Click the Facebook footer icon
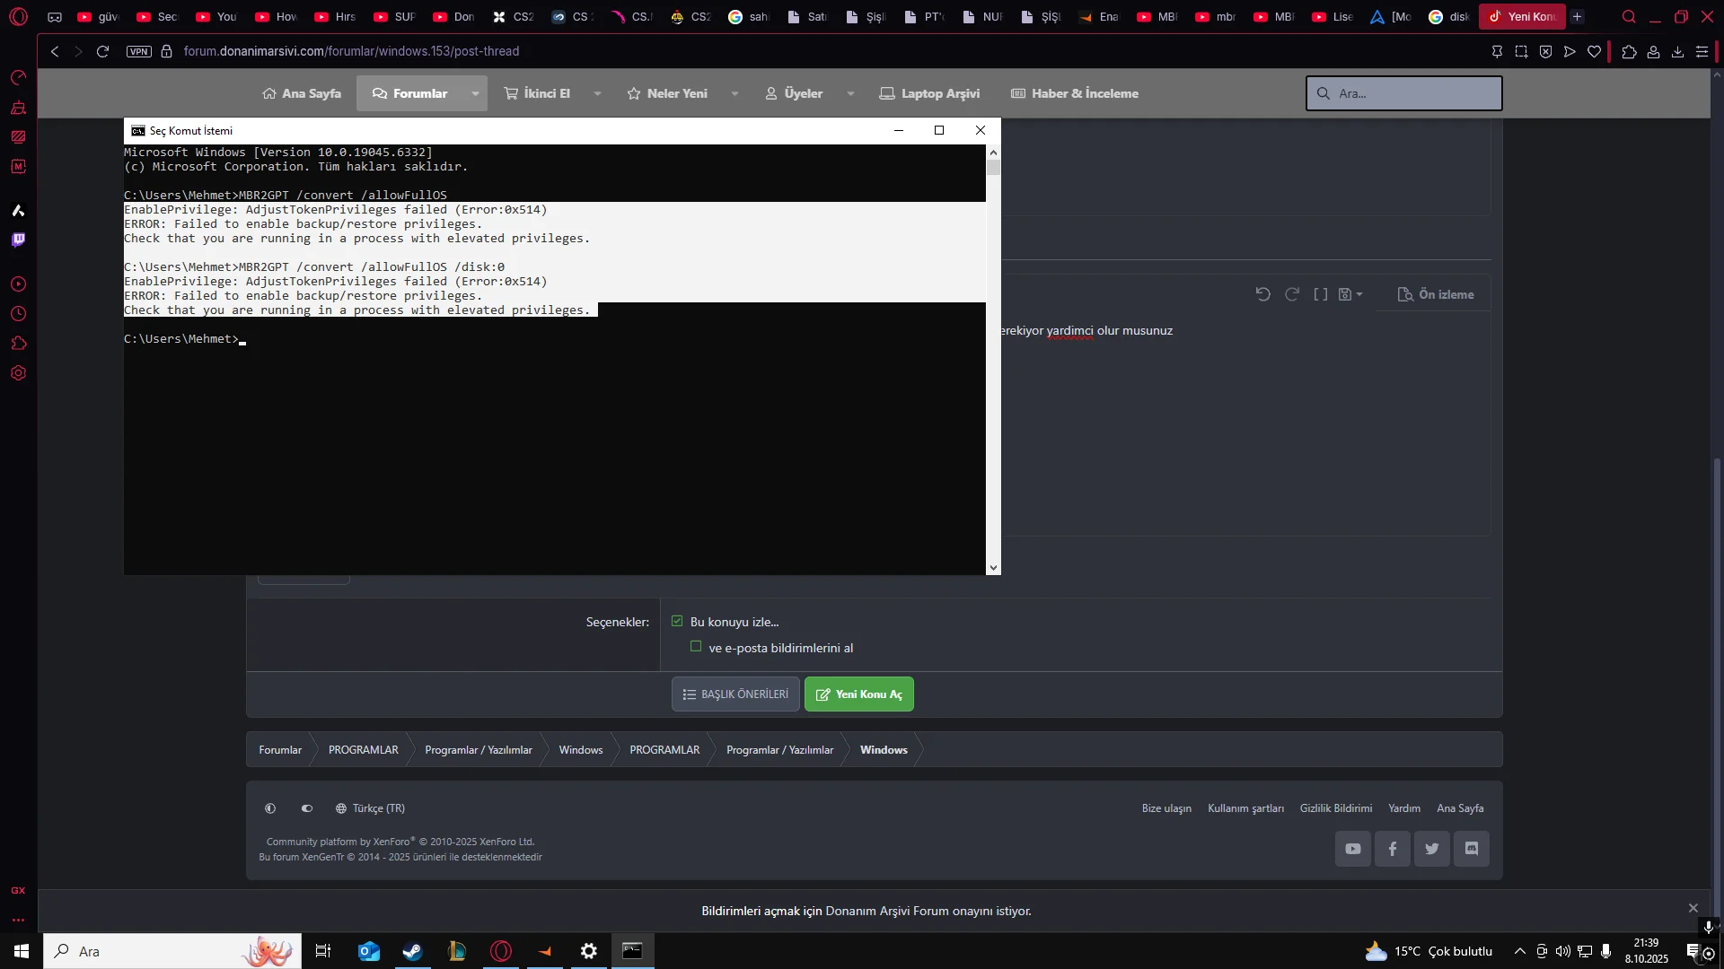This screenshot has height=969, width=1724. tap(1392, 849)
